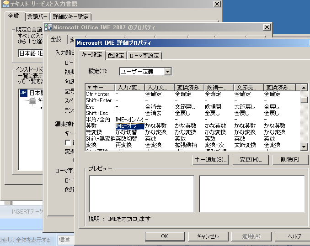Click the 拡張候補 cell
310x246 pixels.
pos(186,145)
